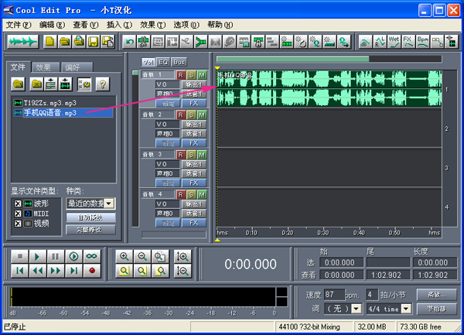
Task: Open the 效果(T) menu
Action: [152, 25]
